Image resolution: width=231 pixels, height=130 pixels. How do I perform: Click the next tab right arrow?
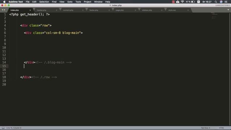[x=5, y=10]
